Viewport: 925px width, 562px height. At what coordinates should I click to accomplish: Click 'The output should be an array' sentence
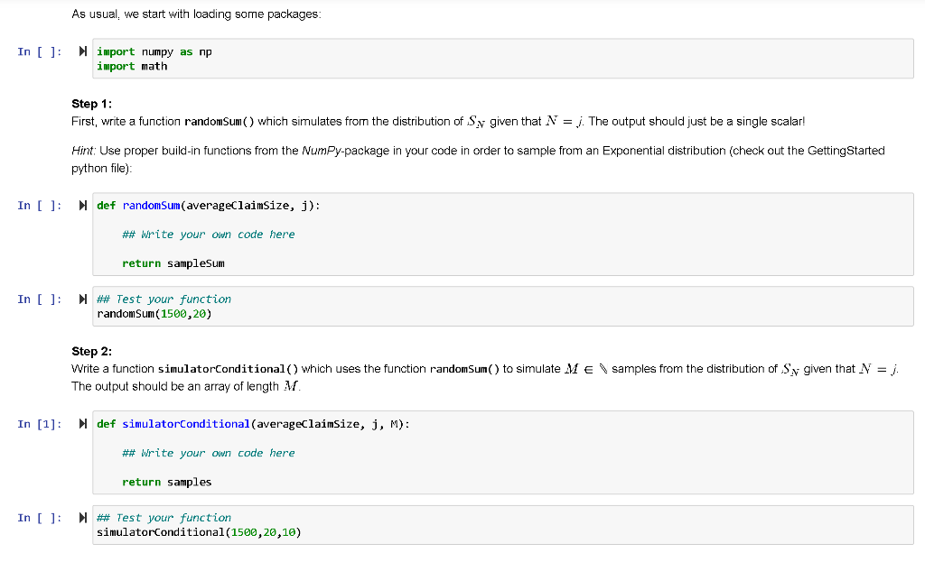(x=186, y=386)
